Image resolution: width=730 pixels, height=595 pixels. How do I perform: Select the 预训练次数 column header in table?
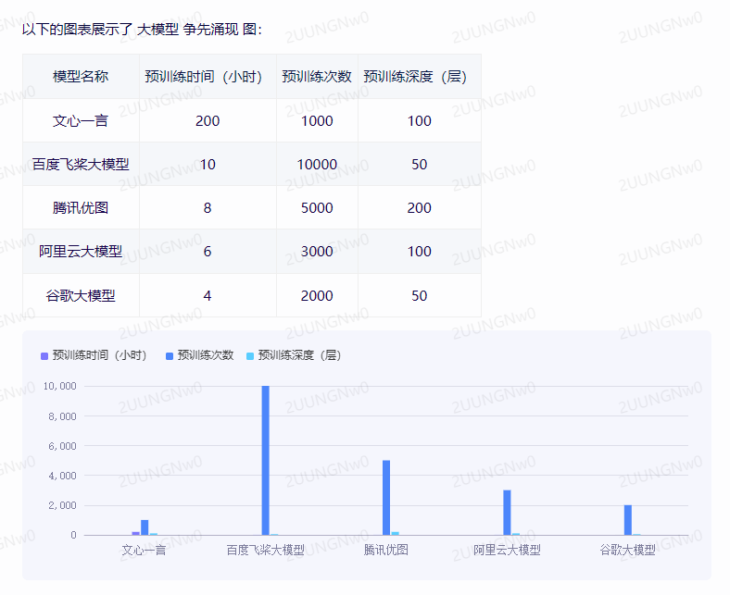(x=317, y=76)
